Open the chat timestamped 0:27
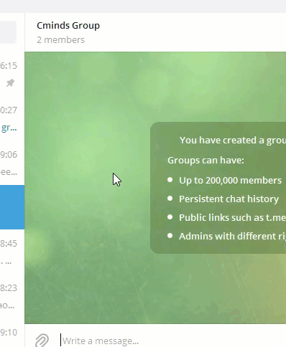The image size is (286, 347). click(12, 118)
